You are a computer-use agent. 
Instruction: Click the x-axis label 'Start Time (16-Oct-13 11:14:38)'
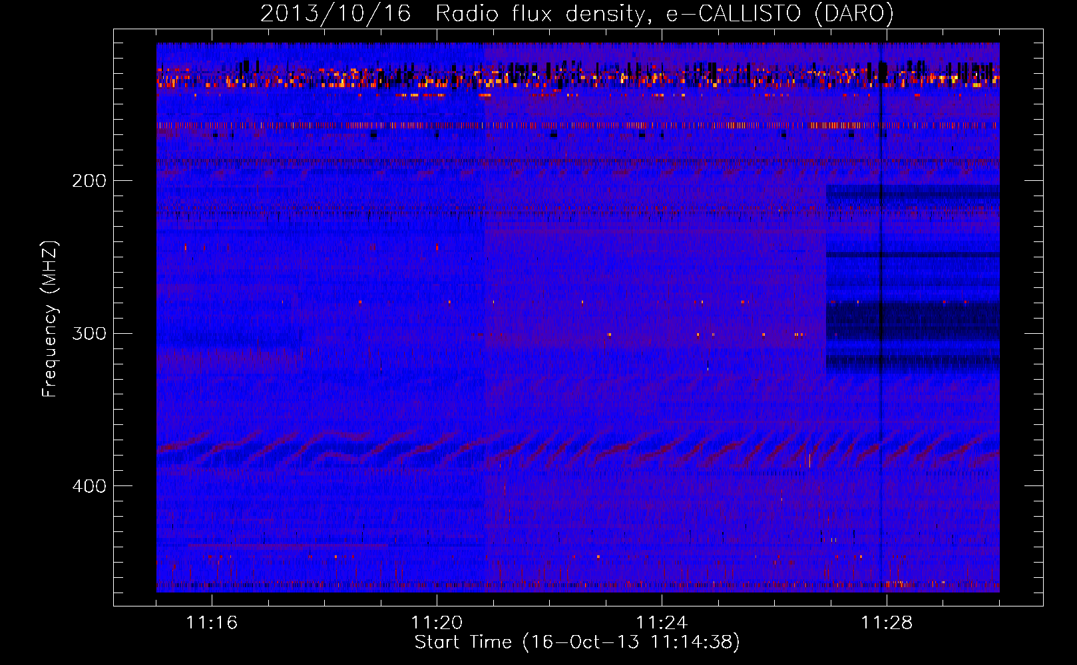click(x=577, y=642)
